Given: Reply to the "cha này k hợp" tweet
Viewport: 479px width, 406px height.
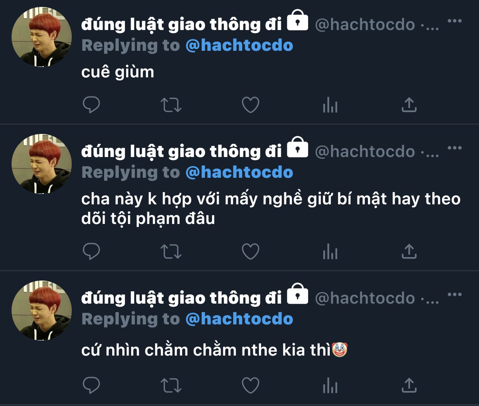Looking at the screenshot, I should pos(91,252).
